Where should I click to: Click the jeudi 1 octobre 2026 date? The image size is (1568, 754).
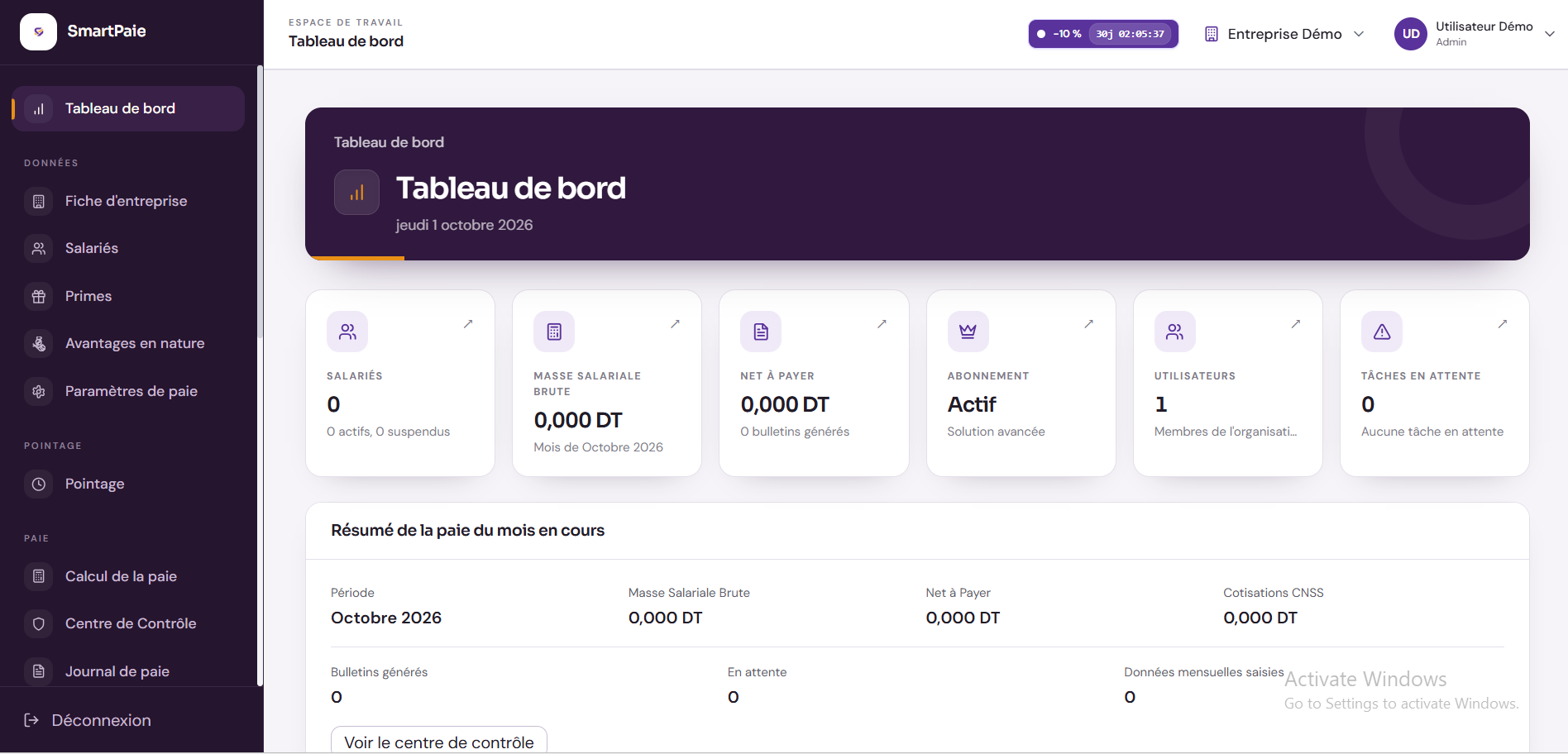pyautogui.click(x=464, y=225)
